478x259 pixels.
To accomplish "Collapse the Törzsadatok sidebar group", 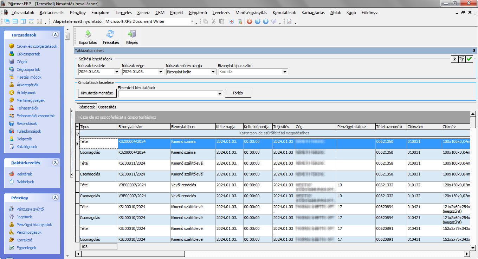I will tap(55, 35).
